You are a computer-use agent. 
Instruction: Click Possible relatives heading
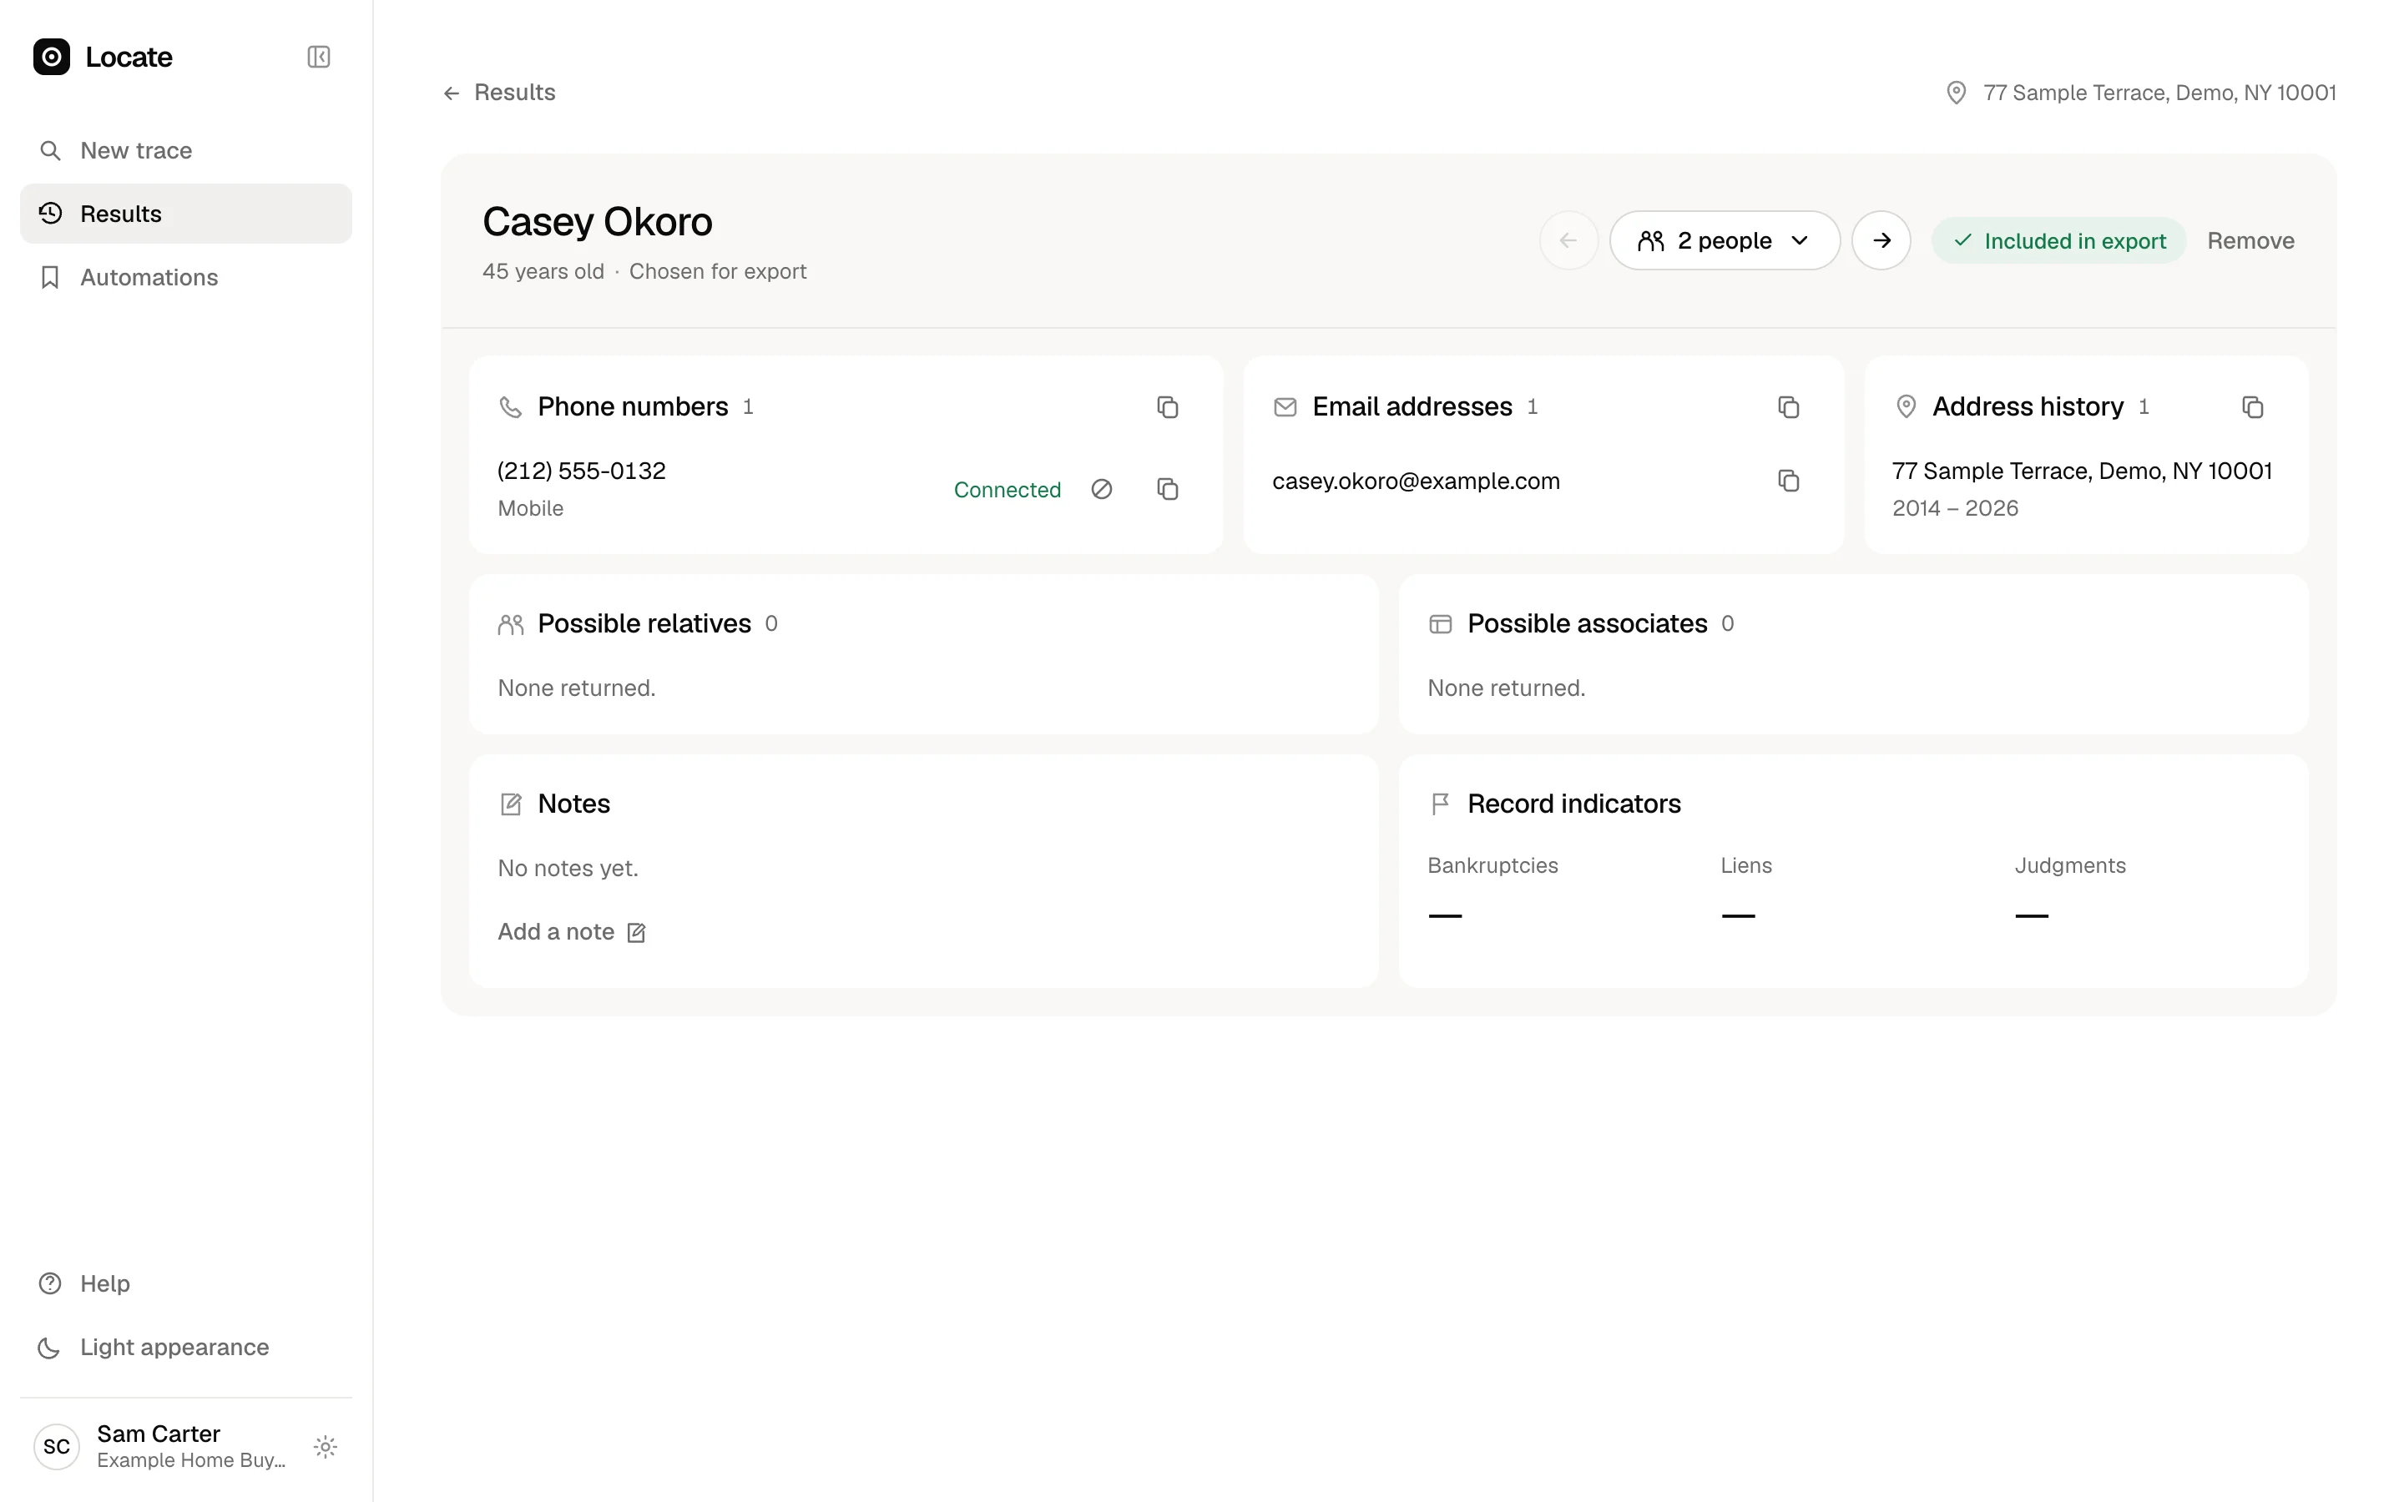coord(644,624)
